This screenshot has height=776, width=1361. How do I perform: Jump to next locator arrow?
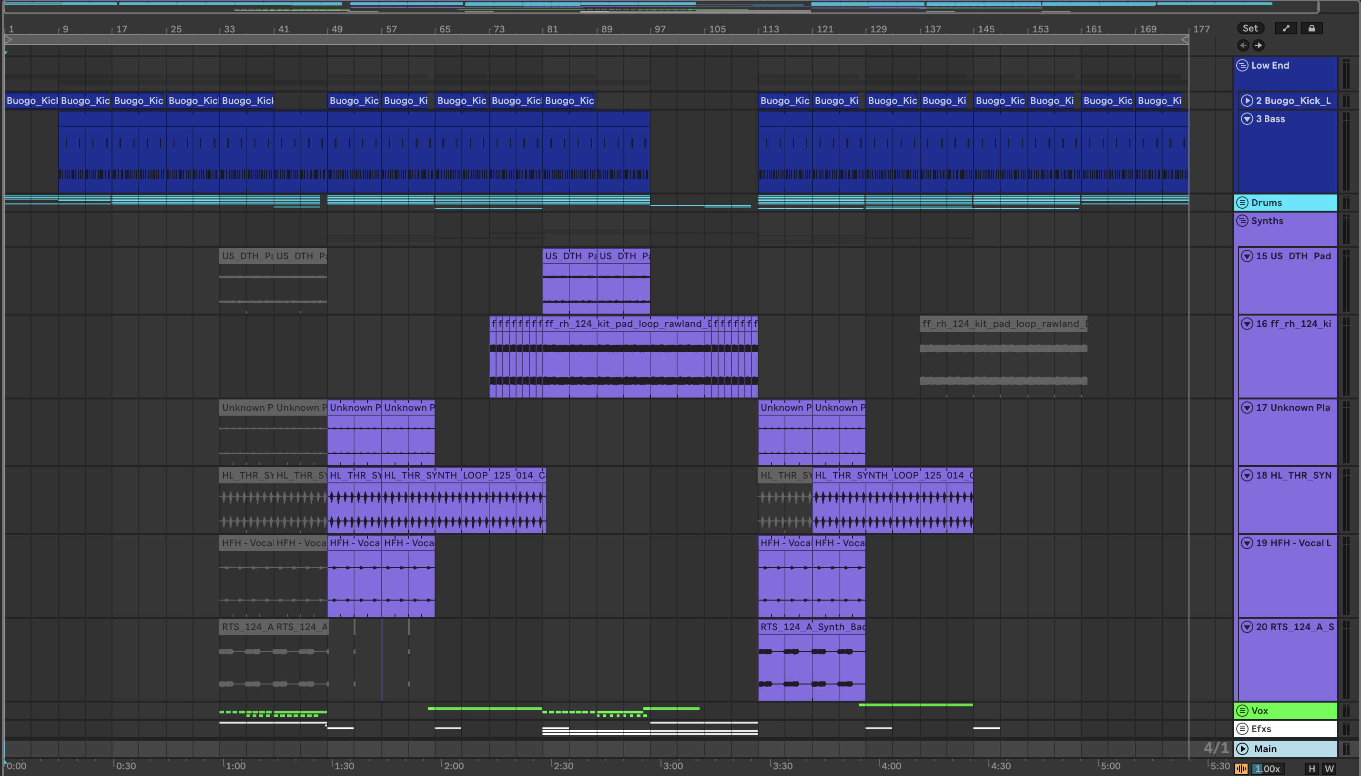coord(1258,45)
